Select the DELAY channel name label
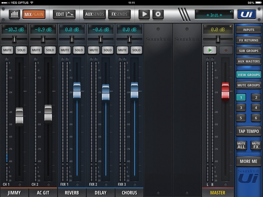 (101, 193)
